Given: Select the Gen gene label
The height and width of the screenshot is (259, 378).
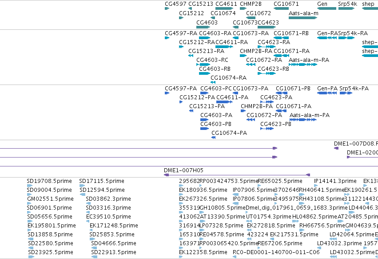Looking at the screenshot, I should [322, 4].
